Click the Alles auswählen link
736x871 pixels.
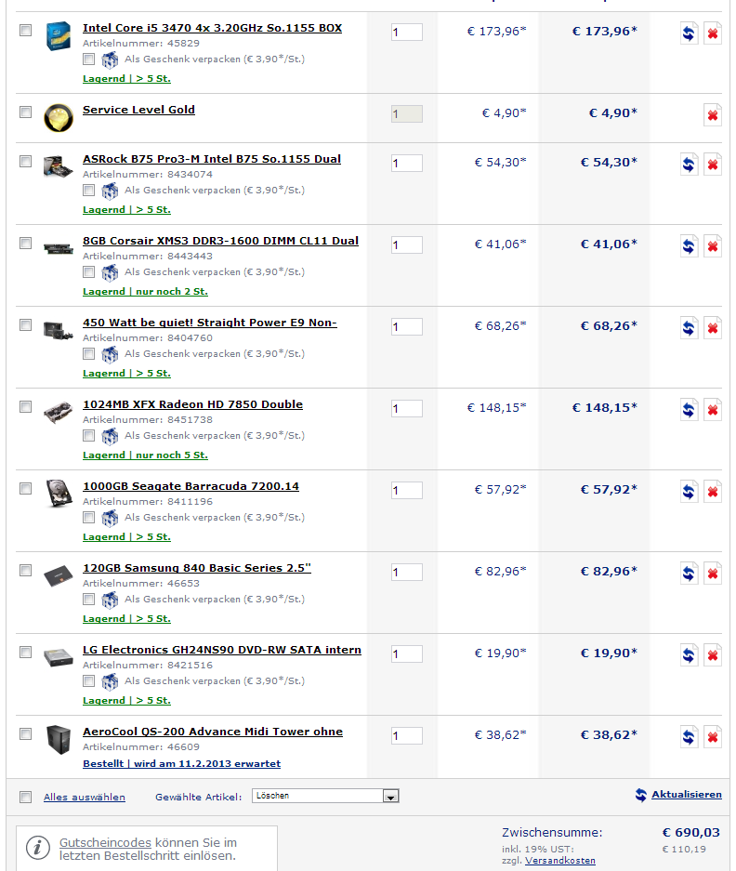pyautogui.click(x=85, y=798)
